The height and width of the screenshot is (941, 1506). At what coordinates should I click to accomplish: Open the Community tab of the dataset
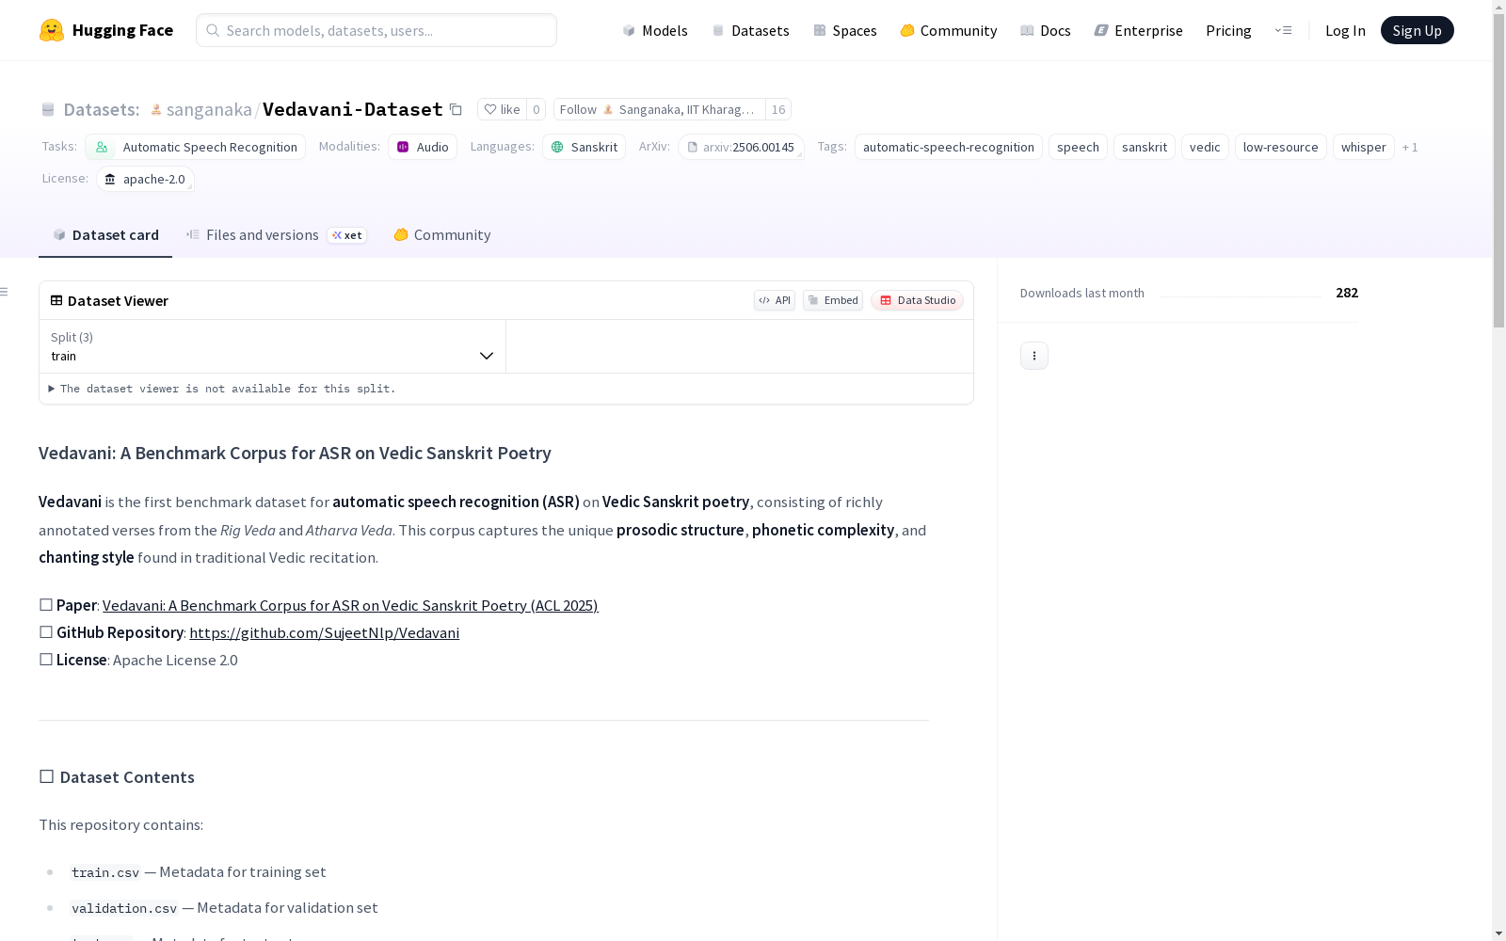point(442,235)
